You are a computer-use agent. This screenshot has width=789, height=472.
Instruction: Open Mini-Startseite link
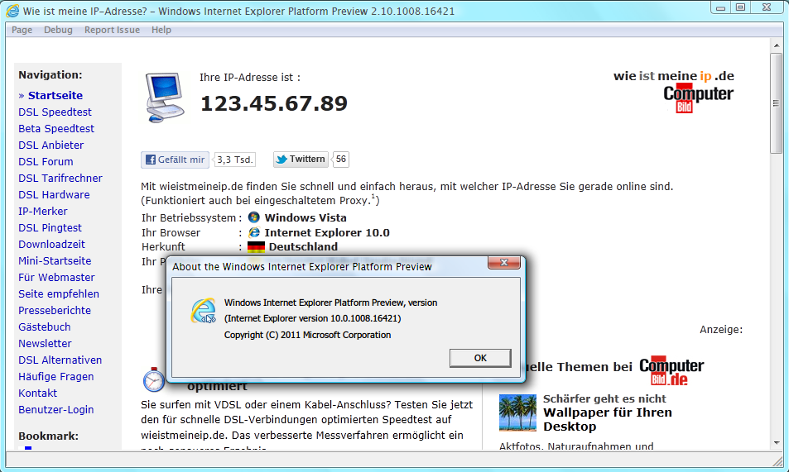55,261
